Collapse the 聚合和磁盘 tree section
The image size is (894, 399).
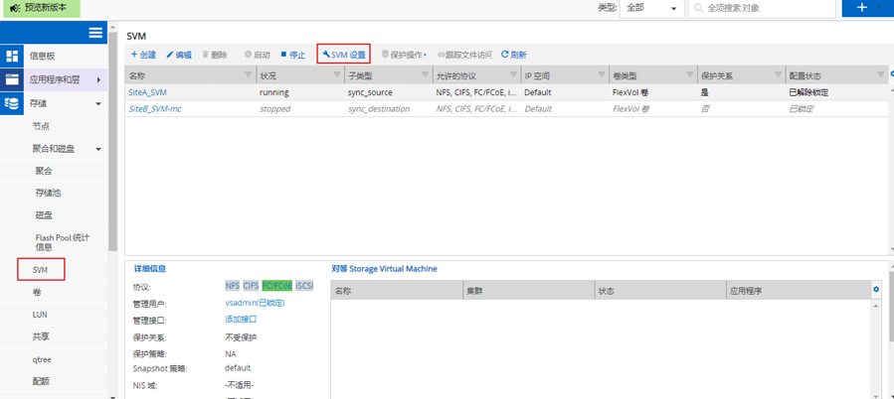(x=98, y=149)
